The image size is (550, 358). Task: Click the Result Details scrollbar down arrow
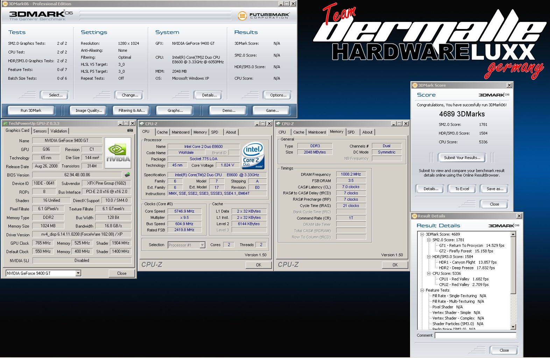coord(513,327)
